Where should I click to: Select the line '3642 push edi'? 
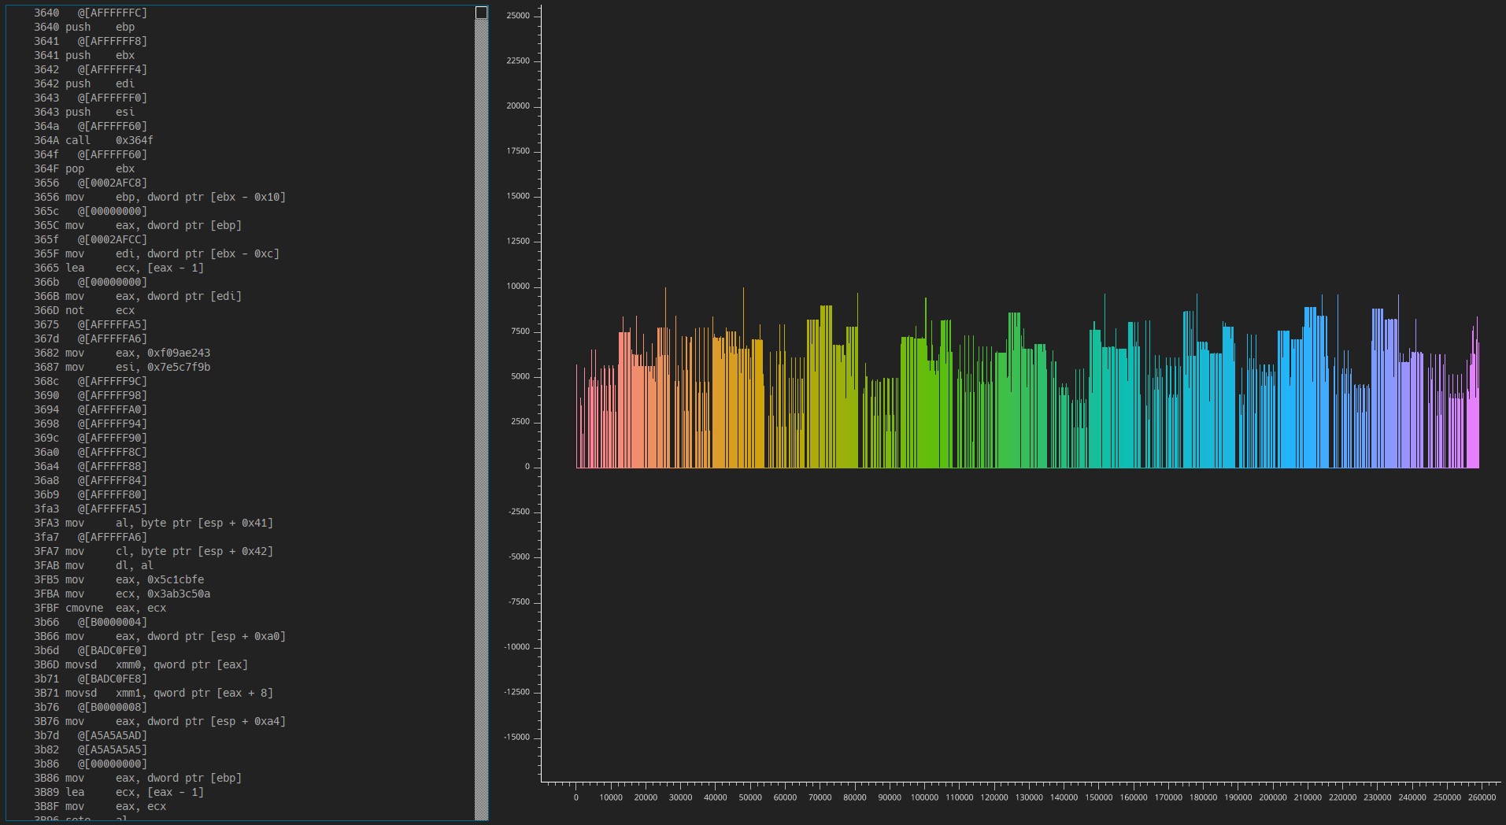click(240, 83)
